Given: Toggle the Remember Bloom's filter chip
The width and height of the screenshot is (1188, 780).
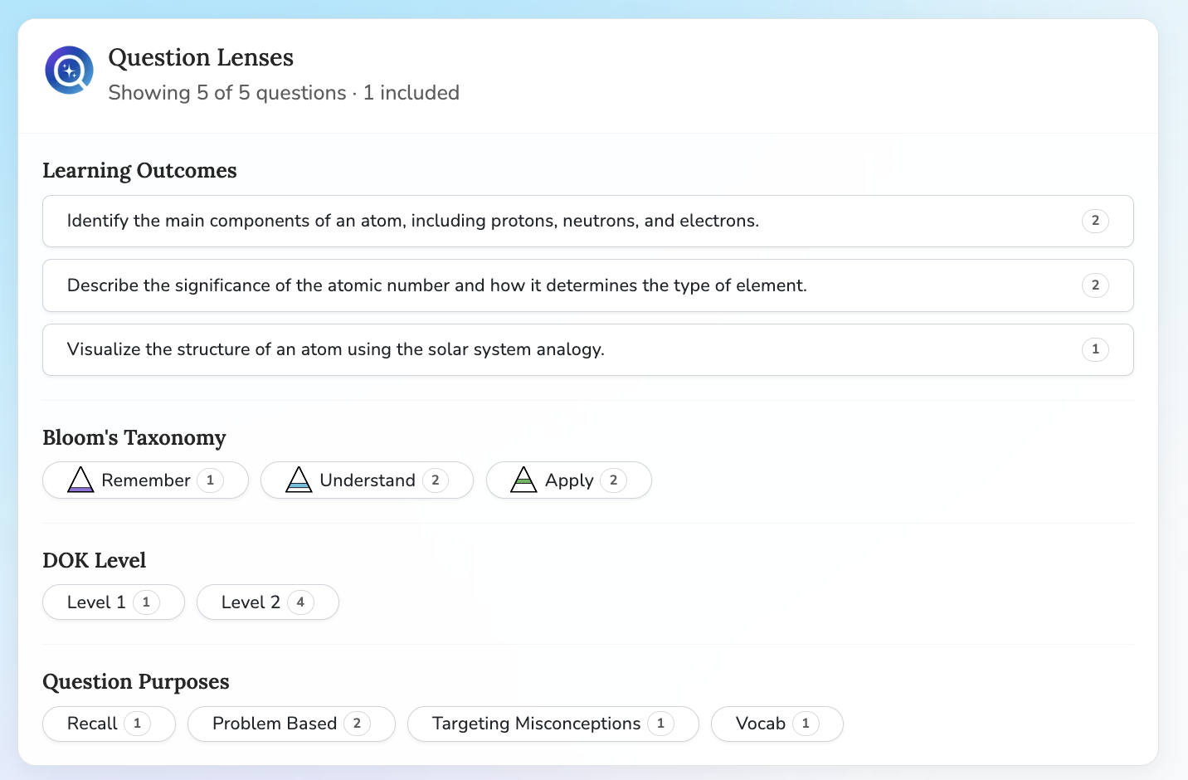Looking at the screenshot, I should click(x=145, y=480).
